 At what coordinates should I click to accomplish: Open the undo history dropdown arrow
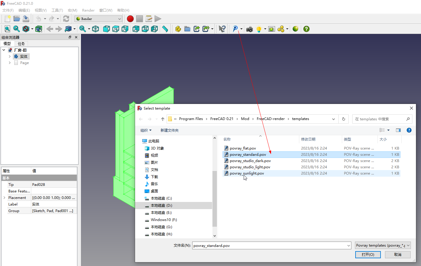(x=45, y=19)
